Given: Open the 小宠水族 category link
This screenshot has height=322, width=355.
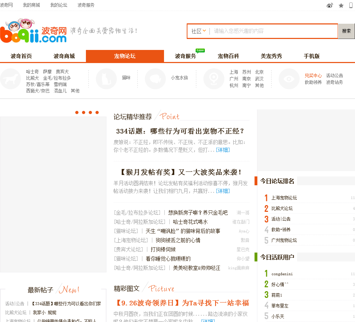Looking at the screenshot, I should point(180,78).
